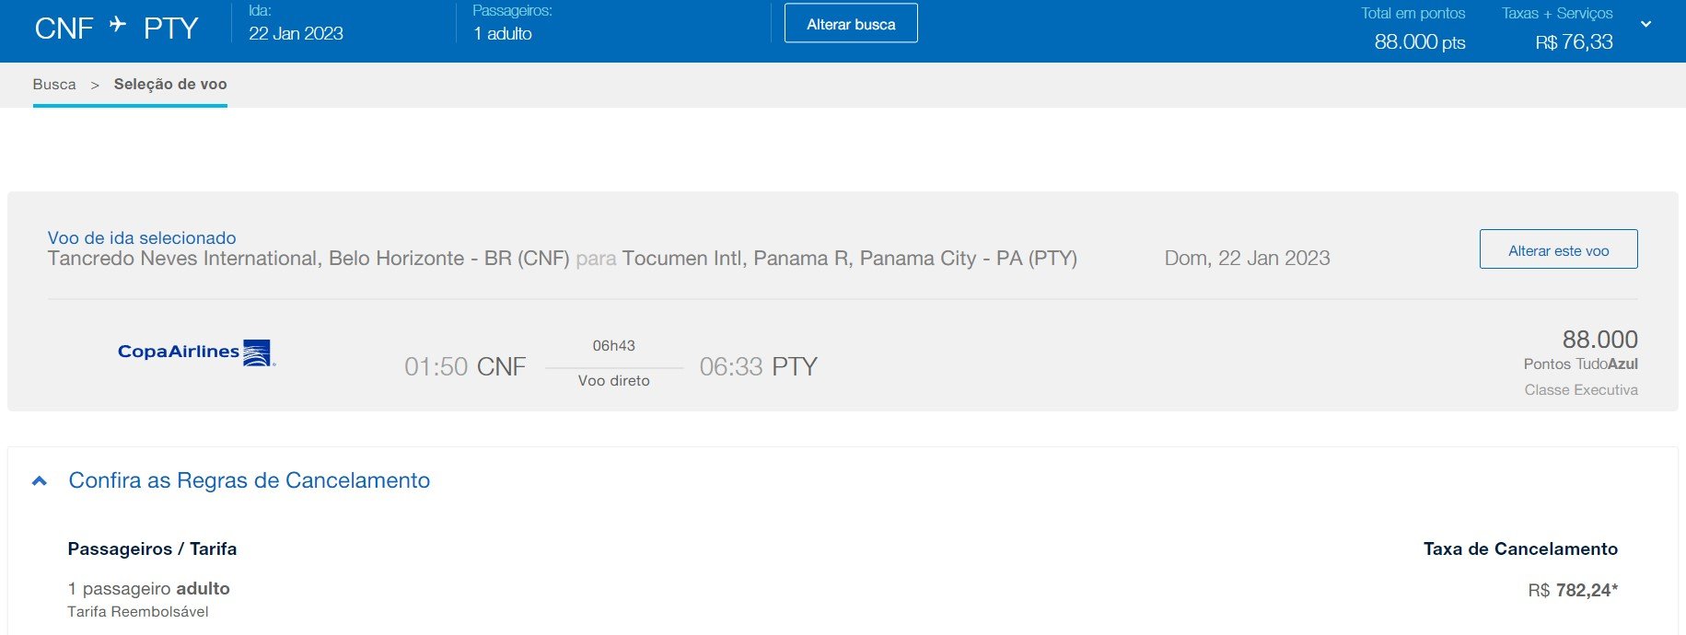Click the airplane icon between CNF and PTY

point(117,25)
